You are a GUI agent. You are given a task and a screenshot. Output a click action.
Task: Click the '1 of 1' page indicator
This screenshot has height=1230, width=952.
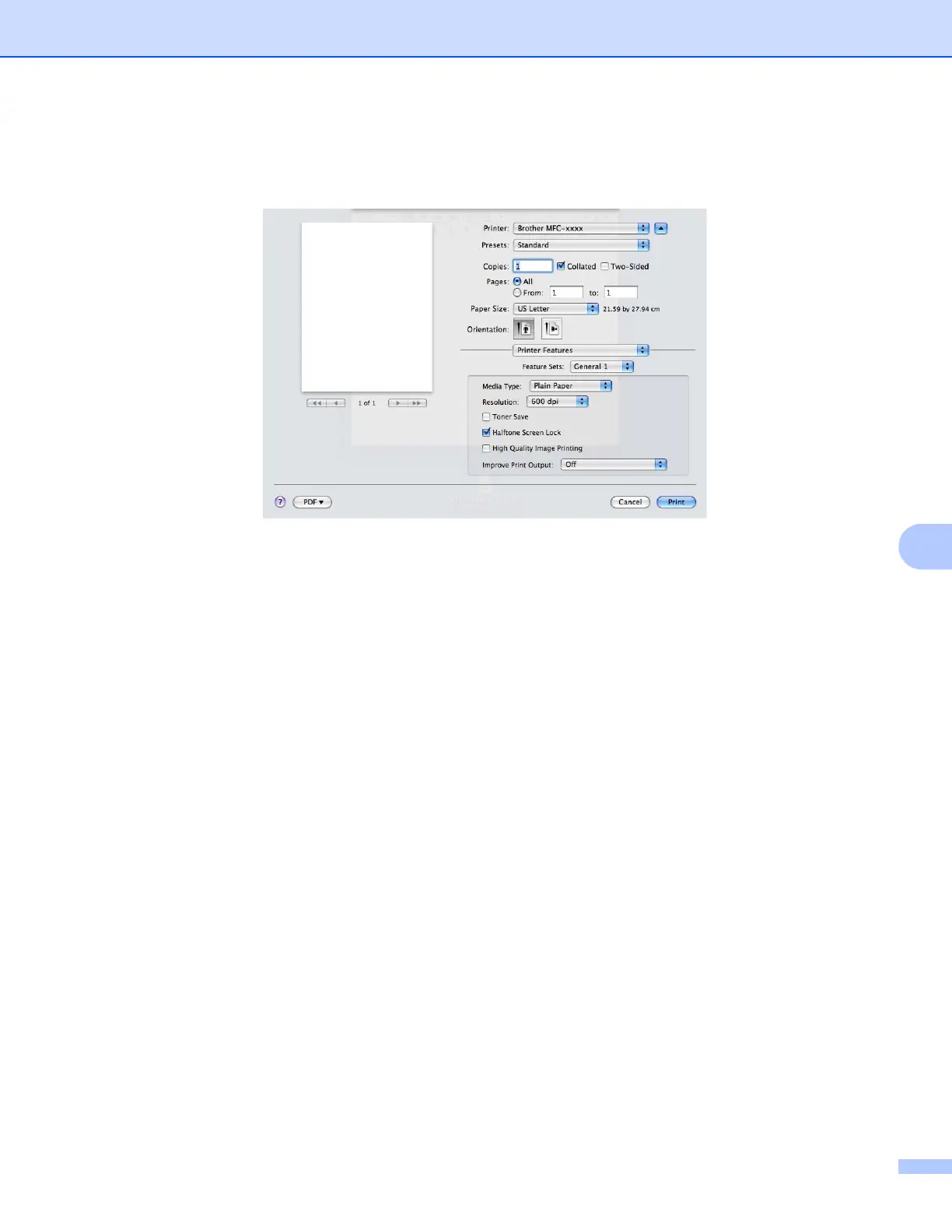[367, 403]
